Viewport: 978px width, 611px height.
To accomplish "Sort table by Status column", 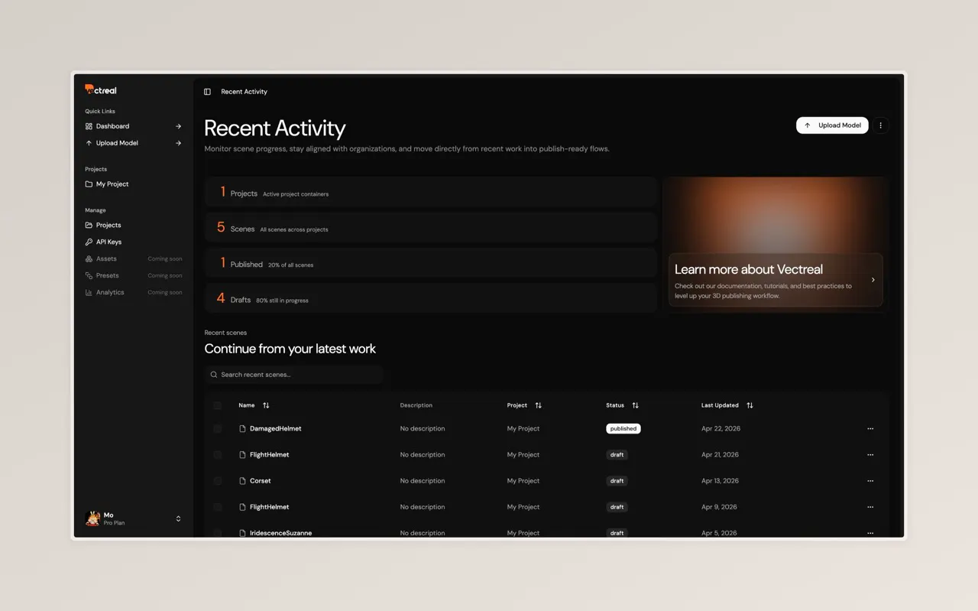I will (622, 405).
